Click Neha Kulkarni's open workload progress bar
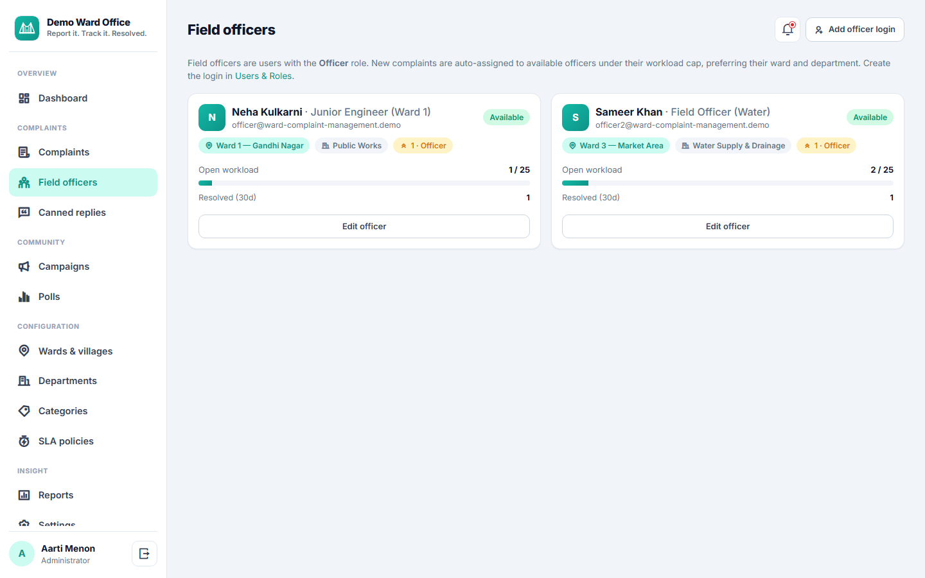The width and height of the screenshot is (925, 578). point(364,183)
